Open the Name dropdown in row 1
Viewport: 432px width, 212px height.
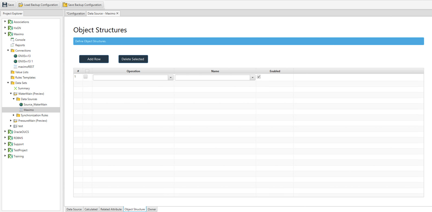(252, 78)
